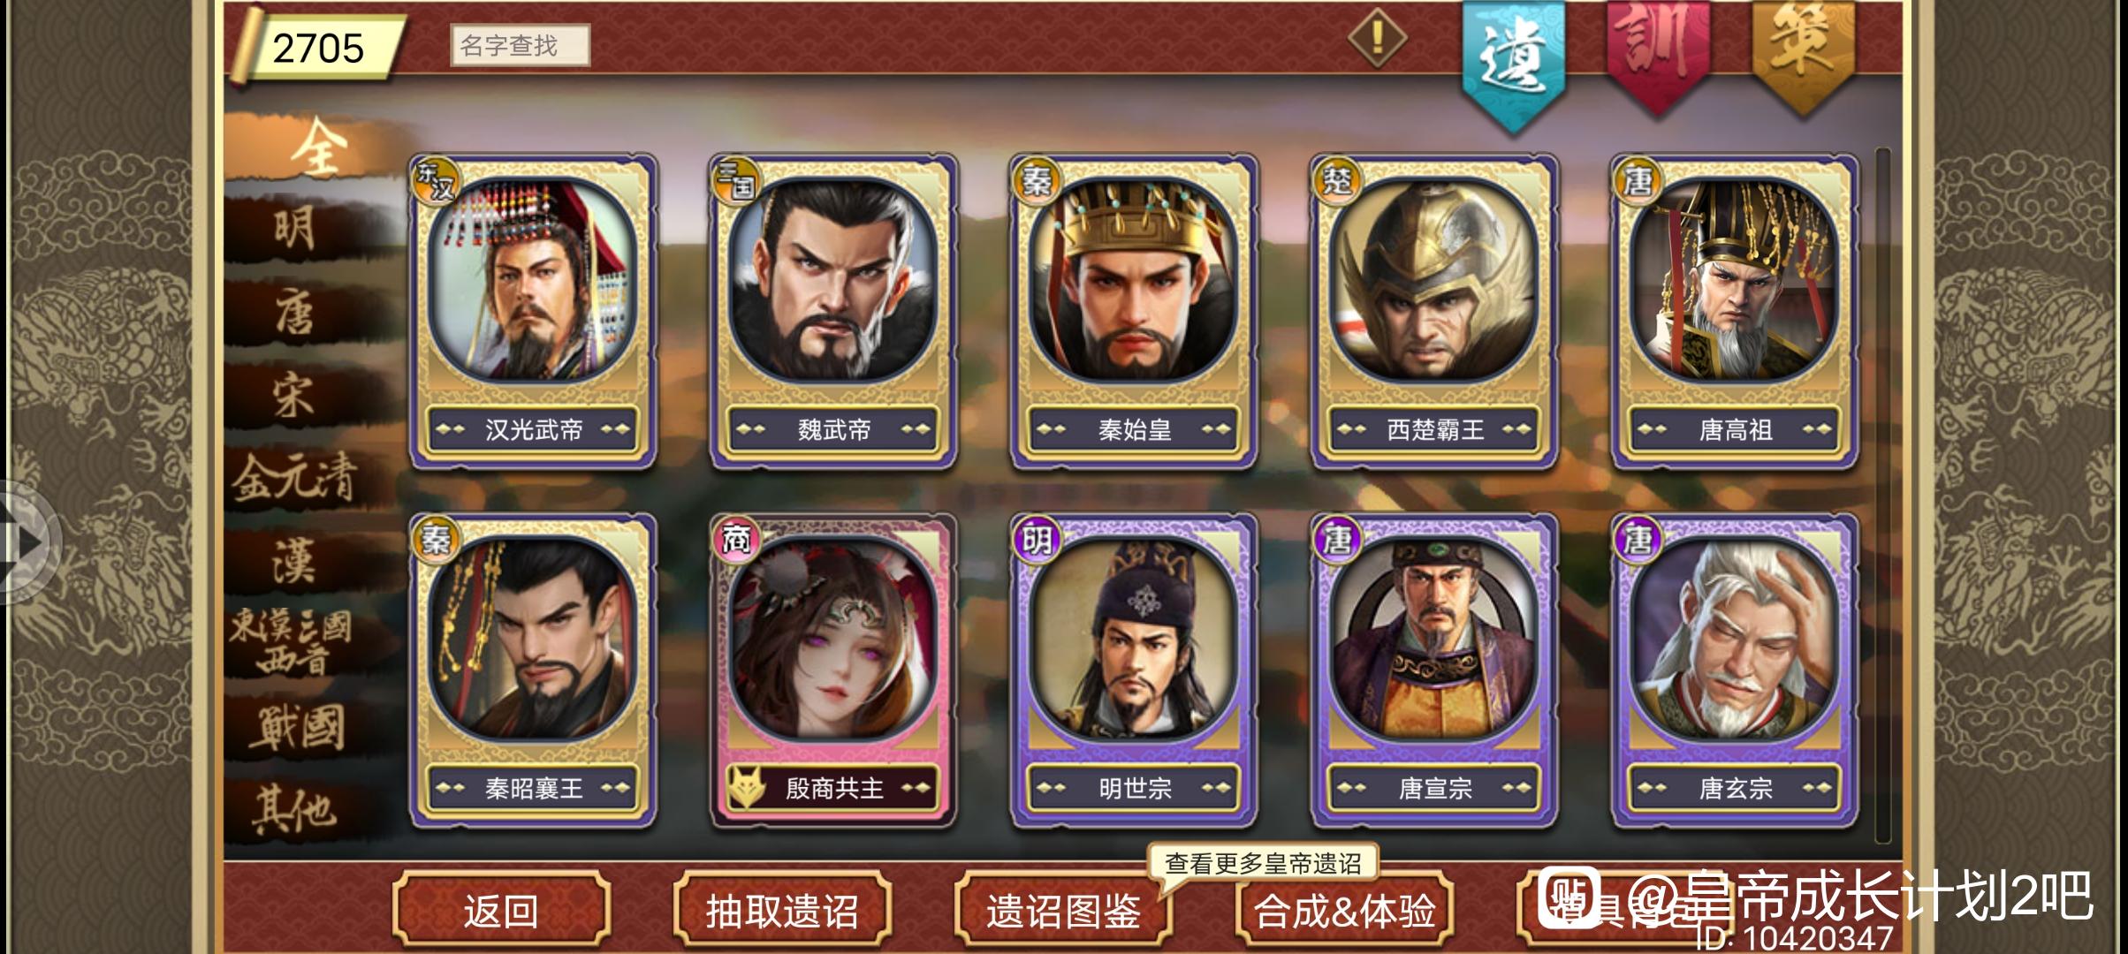Select the 秦始皇 emperor card
Viewport: 2128px width, 954px height.
(1134, 312)
